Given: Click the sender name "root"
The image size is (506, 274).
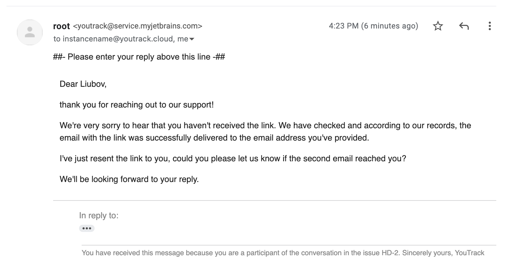Looking at the screenshot, I should click(62, 26).
